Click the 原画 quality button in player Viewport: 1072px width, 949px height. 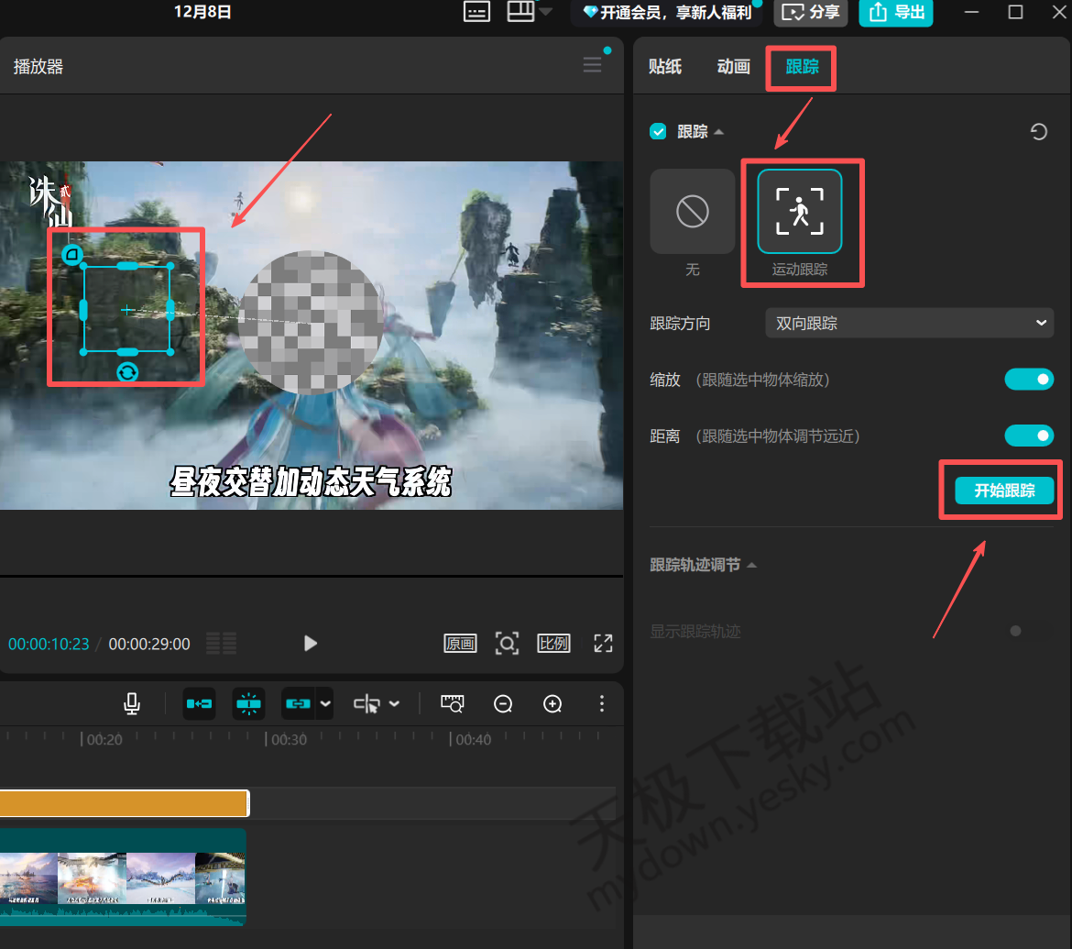[x=460, y=643]
